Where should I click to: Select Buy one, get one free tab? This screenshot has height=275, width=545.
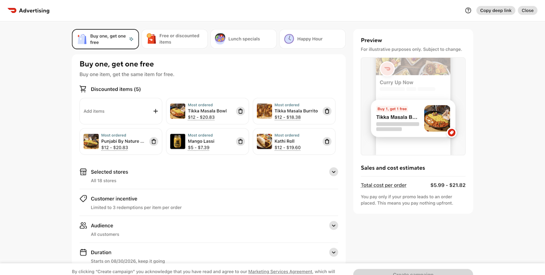(105, 39)
